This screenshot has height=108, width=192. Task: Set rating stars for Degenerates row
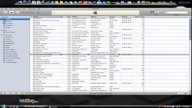127,69
